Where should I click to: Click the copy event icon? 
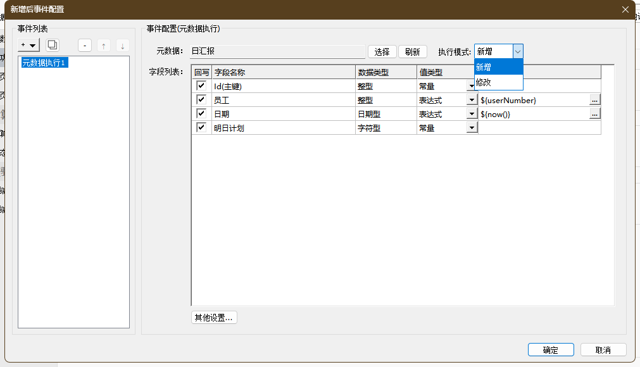point(53,45)
